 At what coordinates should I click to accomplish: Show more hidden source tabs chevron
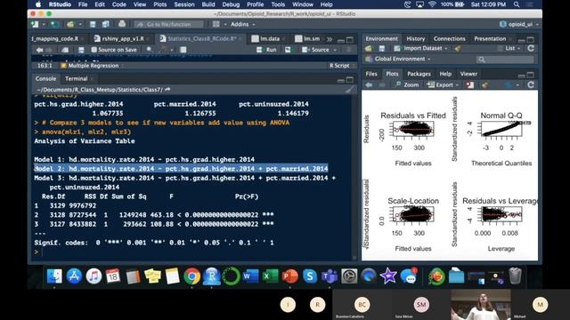click(x=330, y=39)
